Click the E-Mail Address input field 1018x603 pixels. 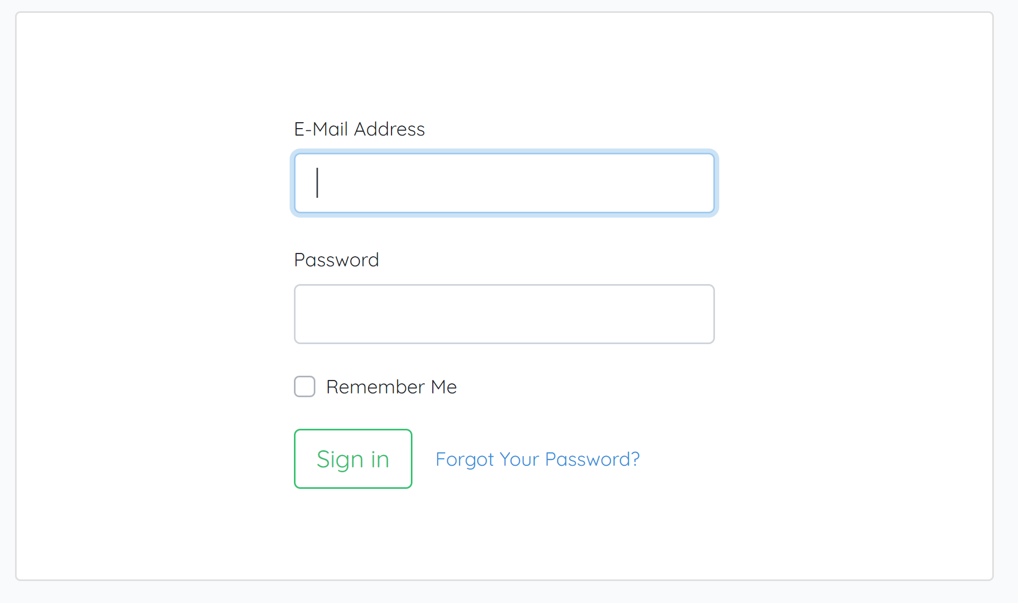pos(504,183)
